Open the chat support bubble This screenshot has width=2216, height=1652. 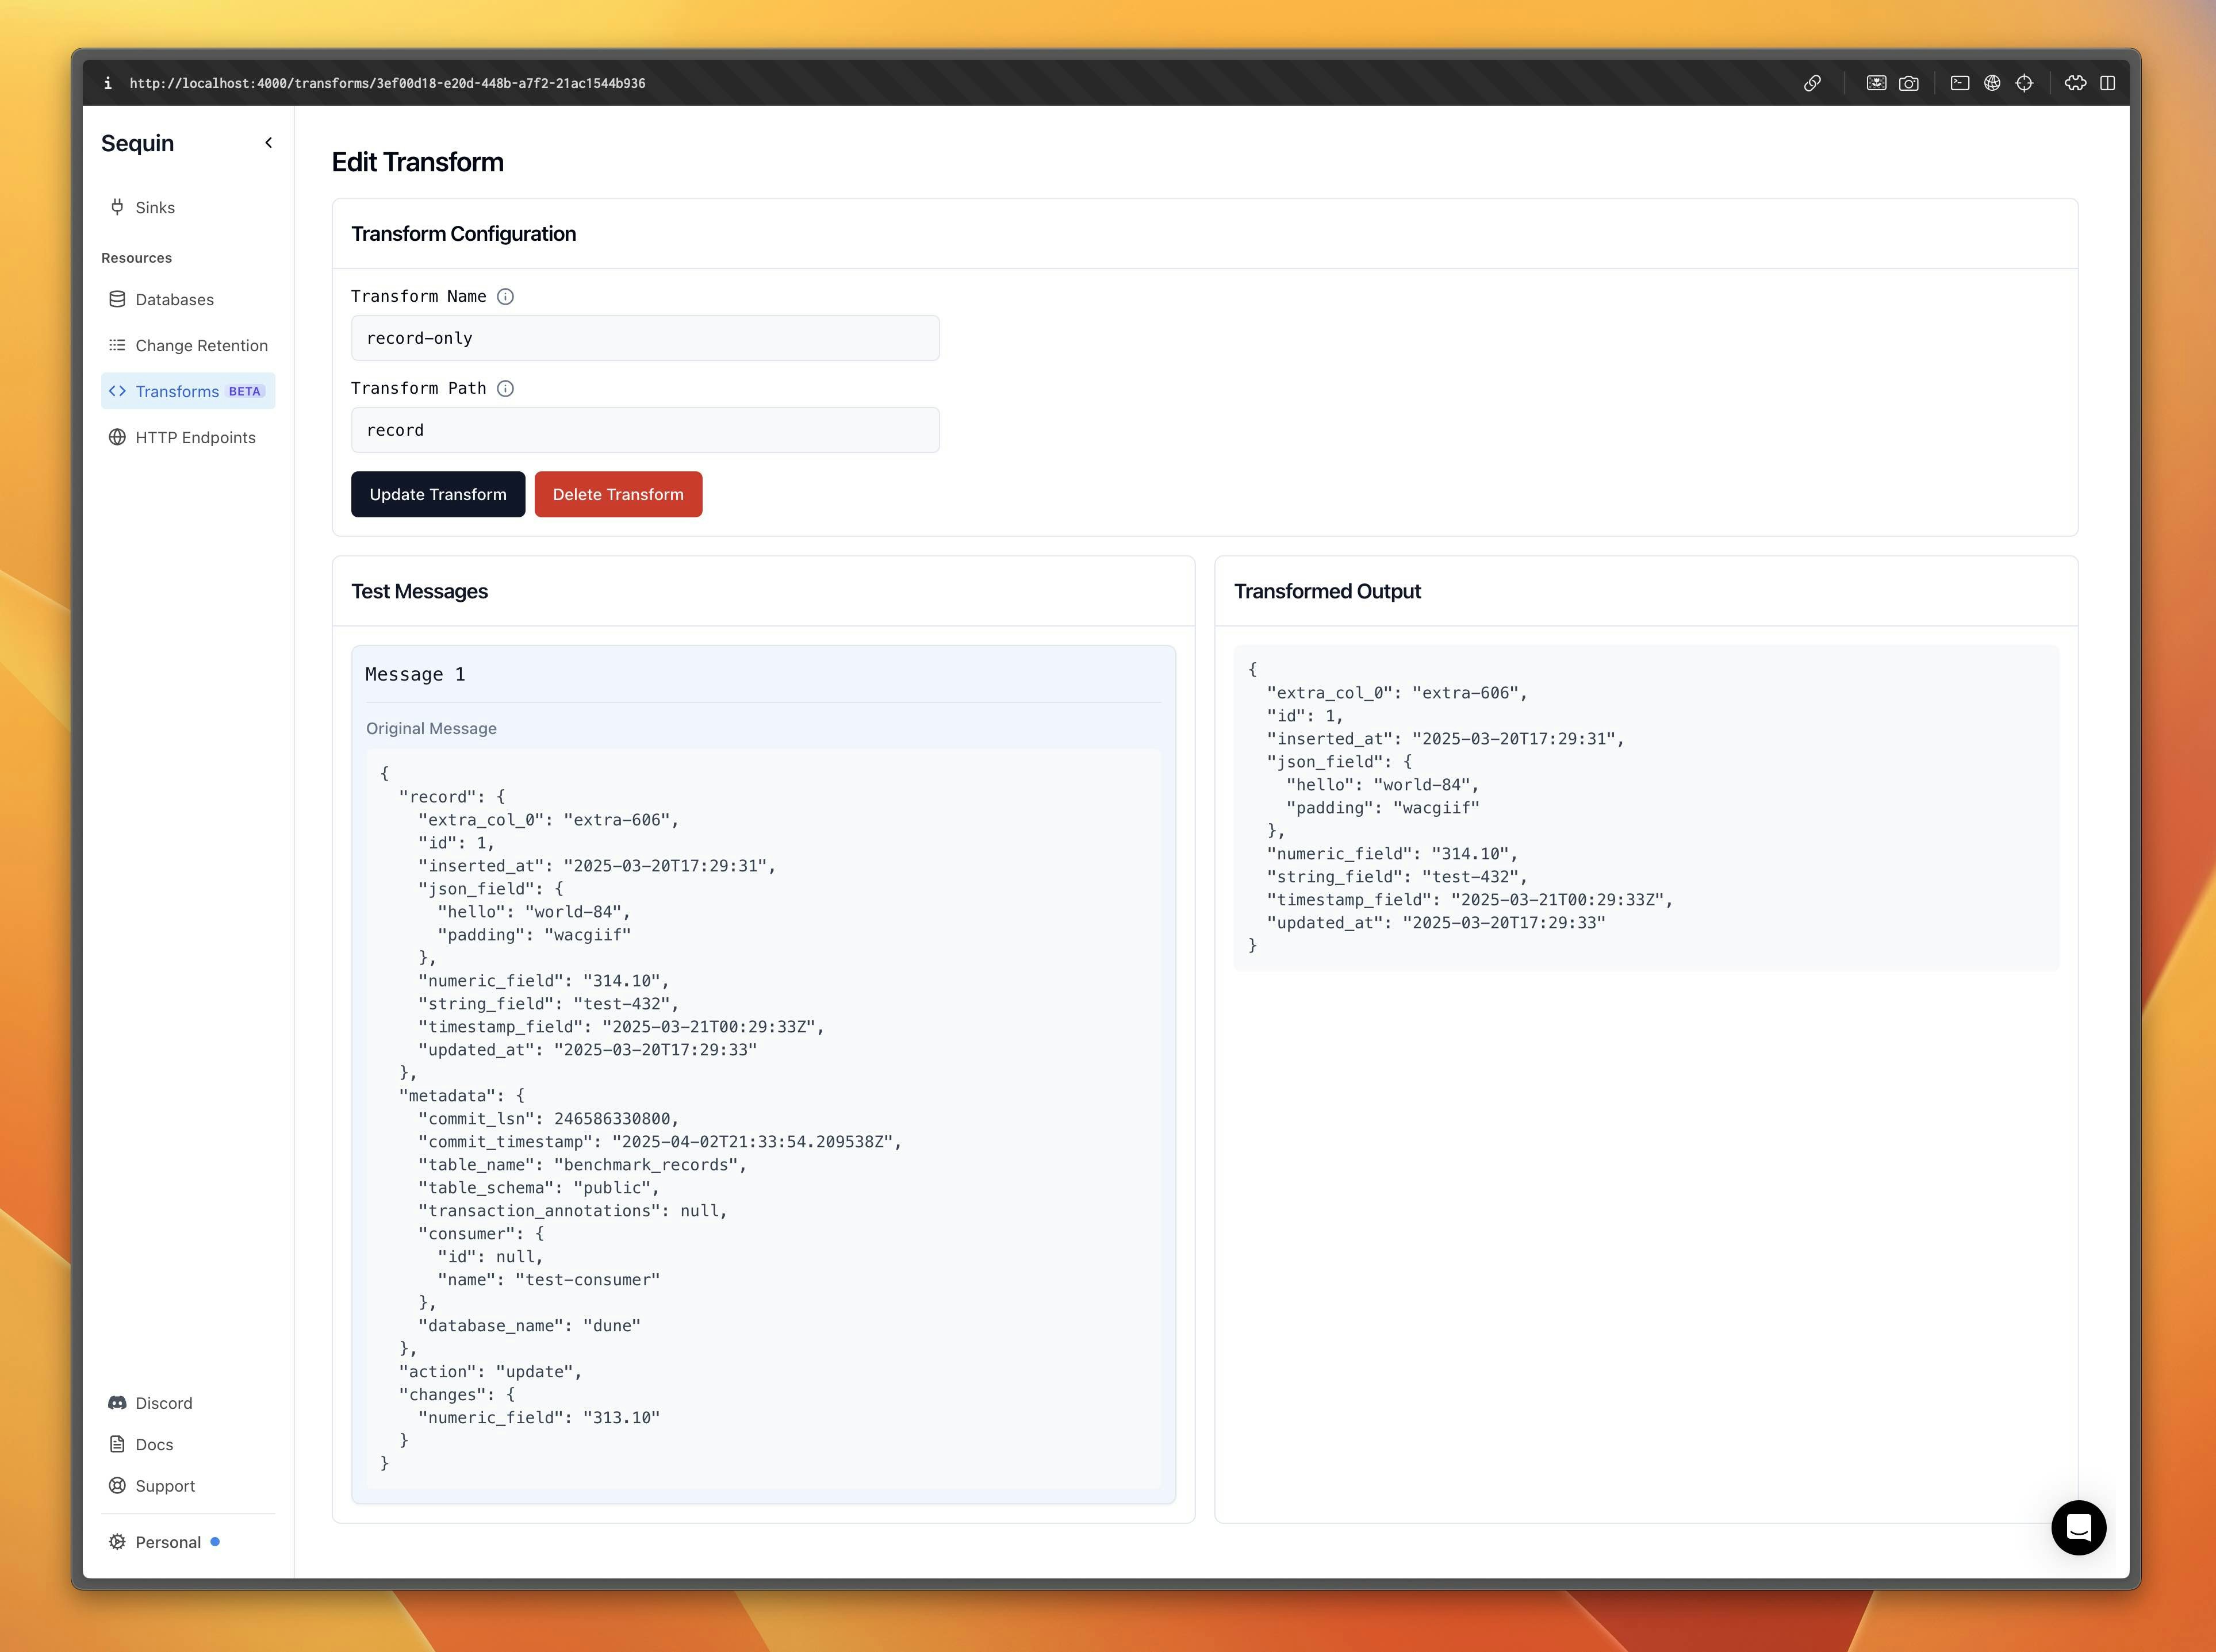(x=2078, y=1527)
